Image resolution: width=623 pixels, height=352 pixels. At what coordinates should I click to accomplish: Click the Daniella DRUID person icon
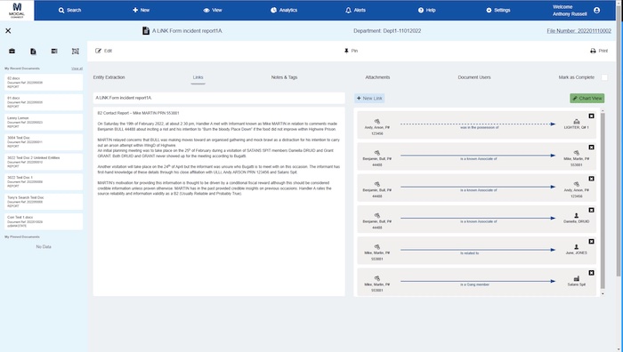point(577,215)
